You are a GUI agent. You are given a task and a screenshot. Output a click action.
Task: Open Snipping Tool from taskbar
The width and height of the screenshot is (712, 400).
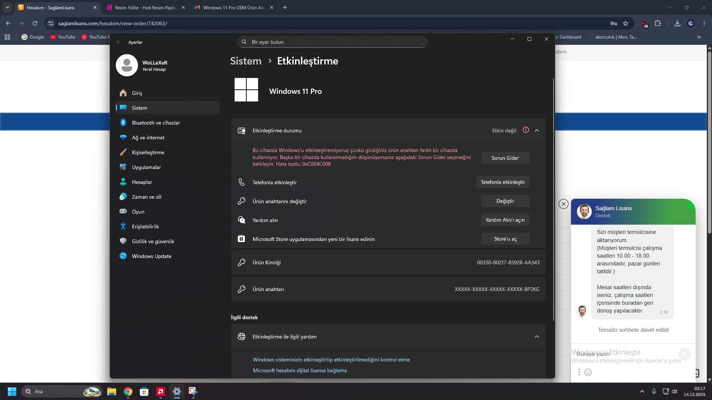[193, 391]
